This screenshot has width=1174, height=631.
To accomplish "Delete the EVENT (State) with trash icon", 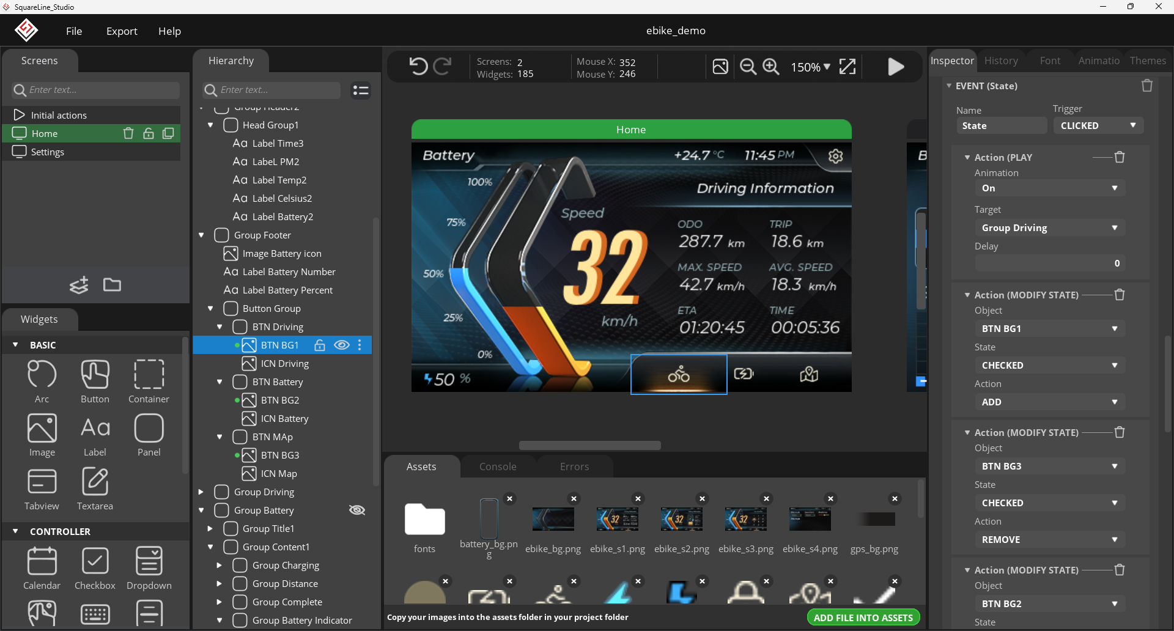I will [x=1147, y=86].
